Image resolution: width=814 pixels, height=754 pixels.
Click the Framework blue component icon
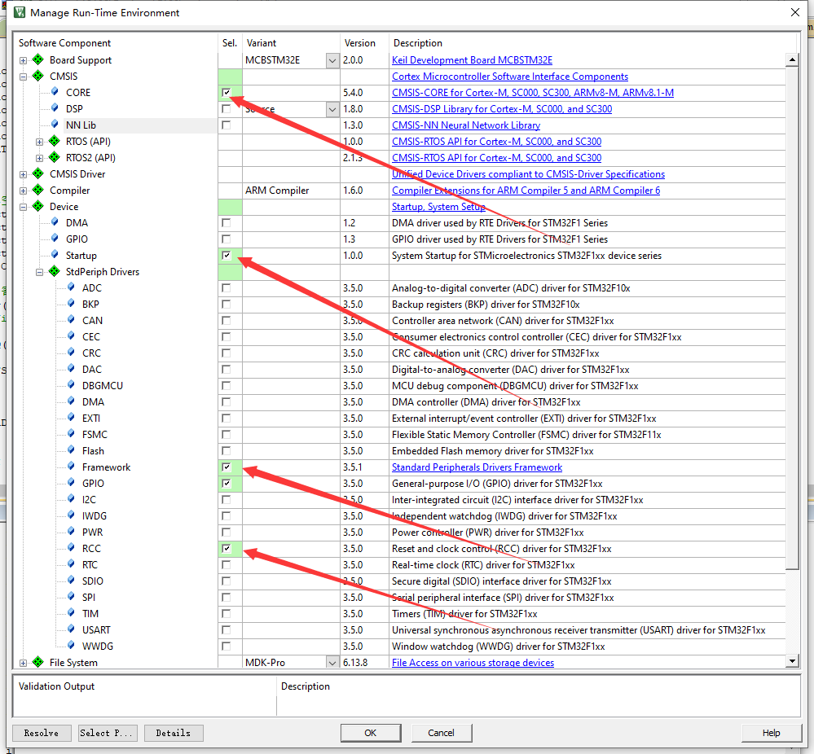71,467
